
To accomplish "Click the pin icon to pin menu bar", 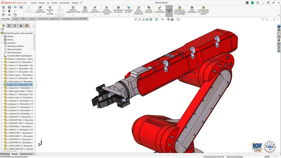I will tap(81, 3).
